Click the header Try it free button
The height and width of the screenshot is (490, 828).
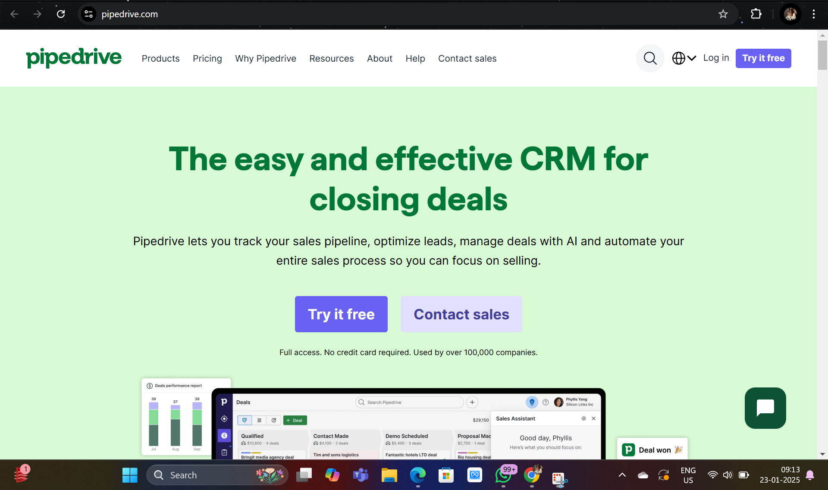(x=763, y=58)
